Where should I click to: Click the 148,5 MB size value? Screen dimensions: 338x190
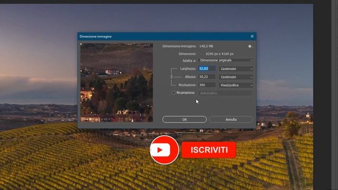click(x=206, y=46)
